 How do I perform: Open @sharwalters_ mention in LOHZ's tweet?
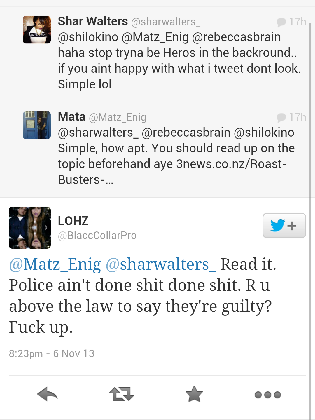[x=161, y=264]
